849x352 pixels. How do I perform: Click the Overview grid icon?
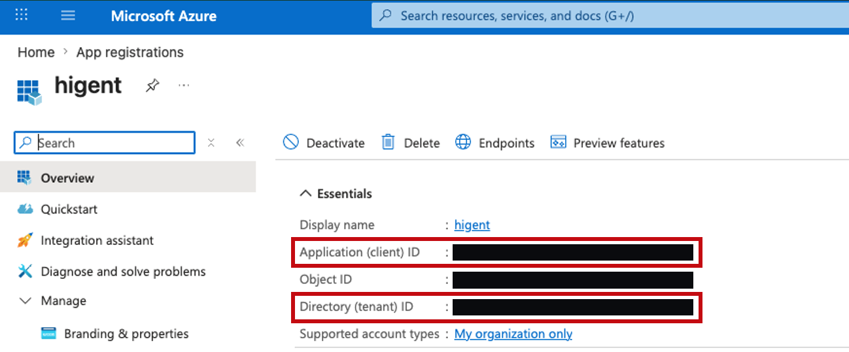pos(24,177)
